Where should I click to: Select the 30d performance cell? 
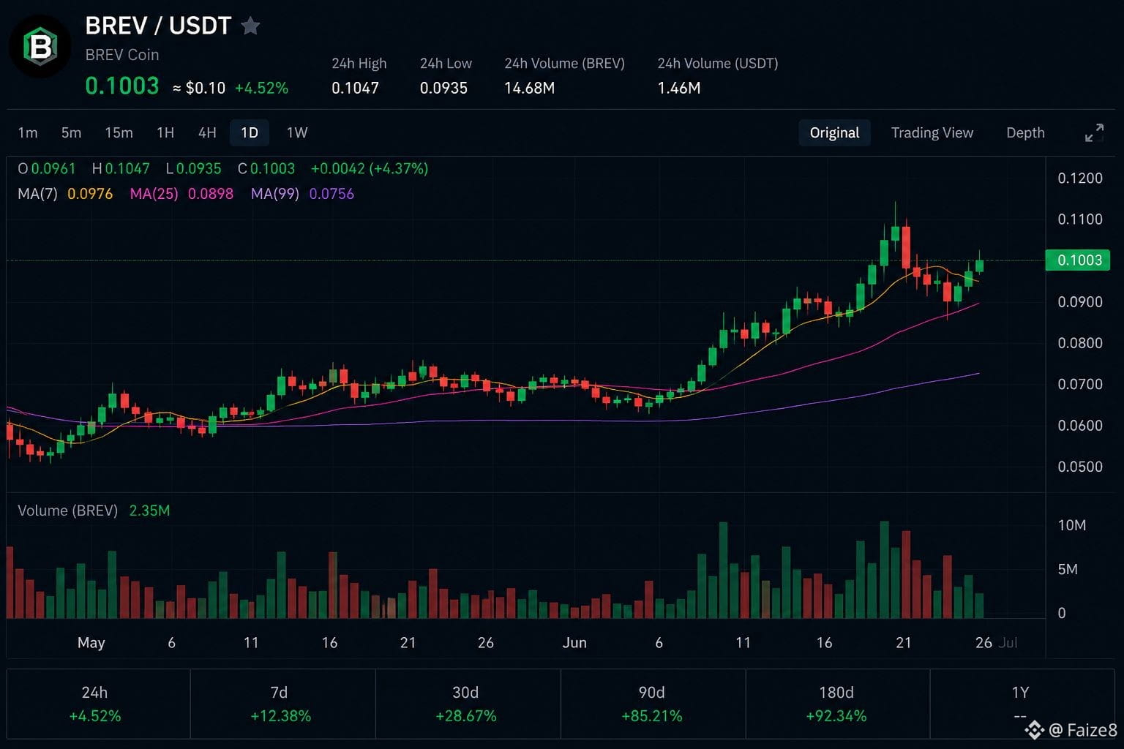point(468,704)
